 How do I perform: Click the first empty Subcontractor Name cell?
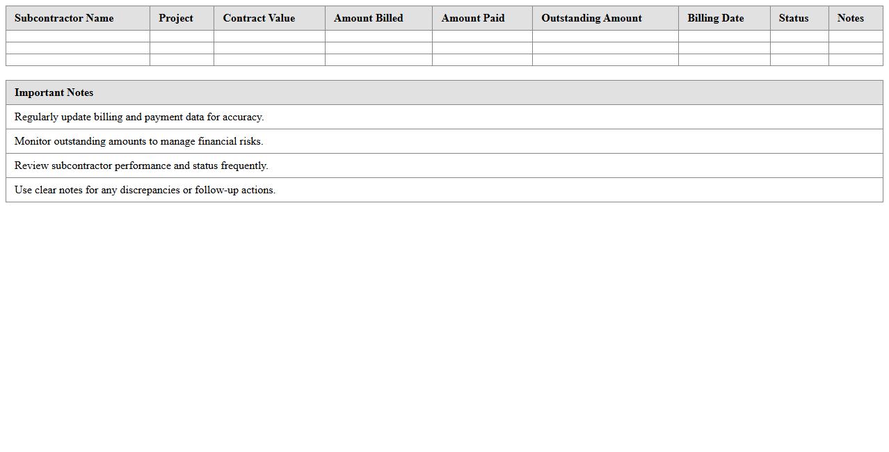pos(77,36)
